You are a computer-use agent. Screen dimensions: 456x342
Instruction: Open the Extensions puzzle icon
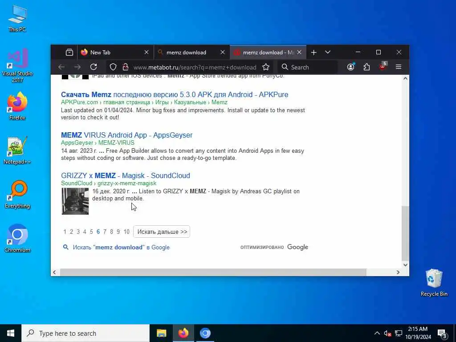click(x=367, y=67)
